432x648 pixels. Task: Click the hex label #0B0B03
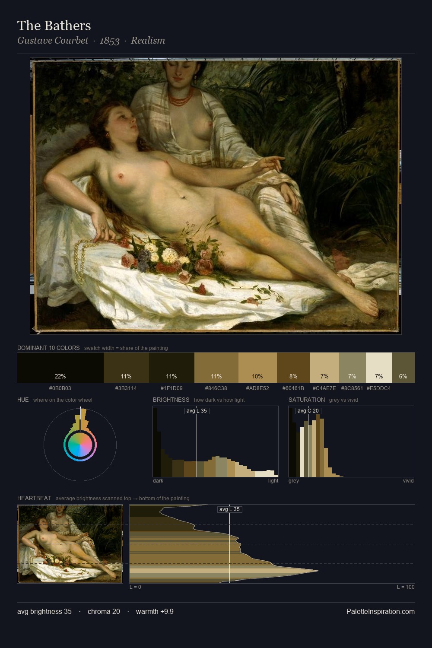pos(60,388)
